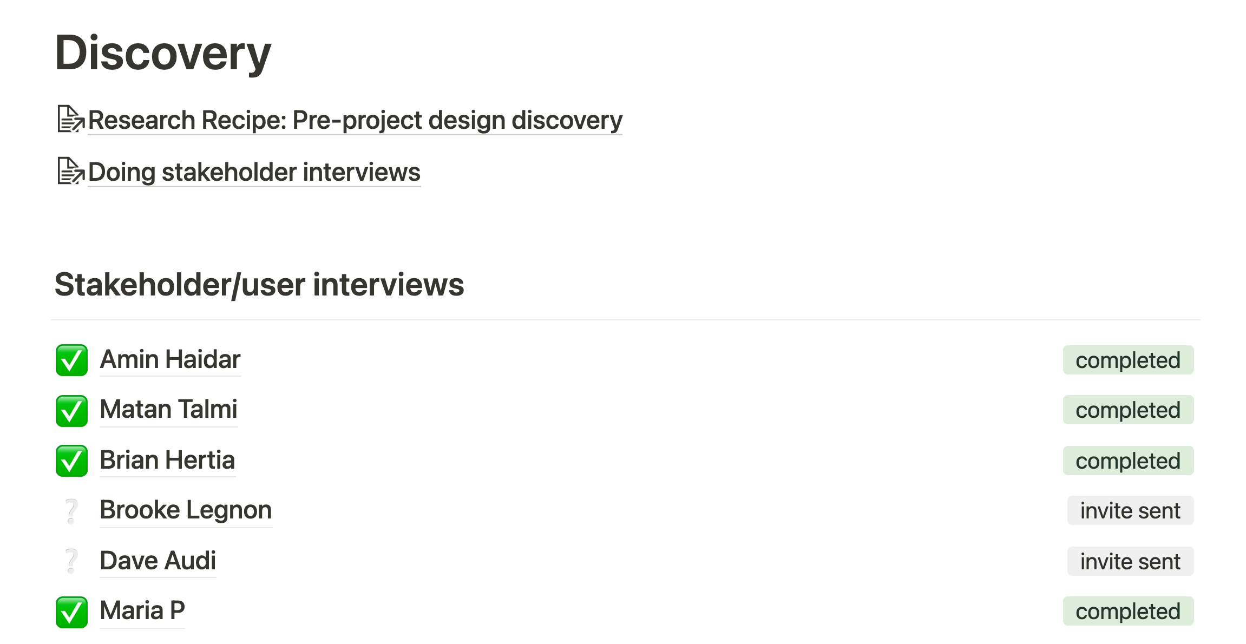Viewport: 1246px width, 644px height.
Task: Open Brian Hertia interview entry
Action: pos(167,460)
